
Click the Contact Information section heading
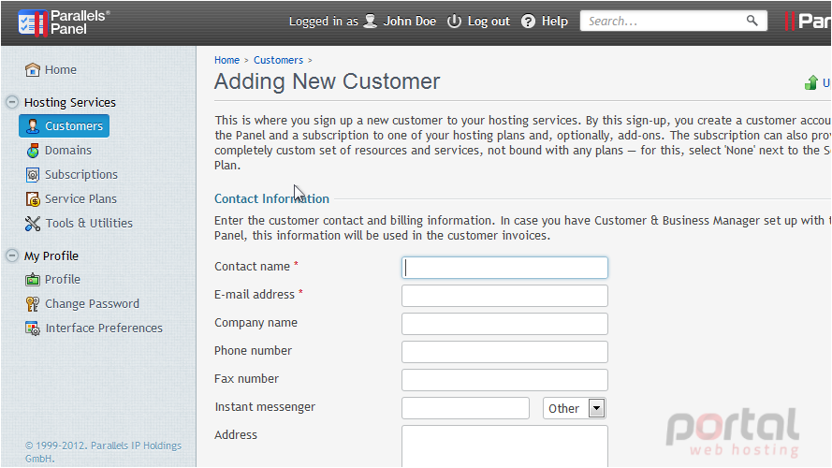(271, 199)
